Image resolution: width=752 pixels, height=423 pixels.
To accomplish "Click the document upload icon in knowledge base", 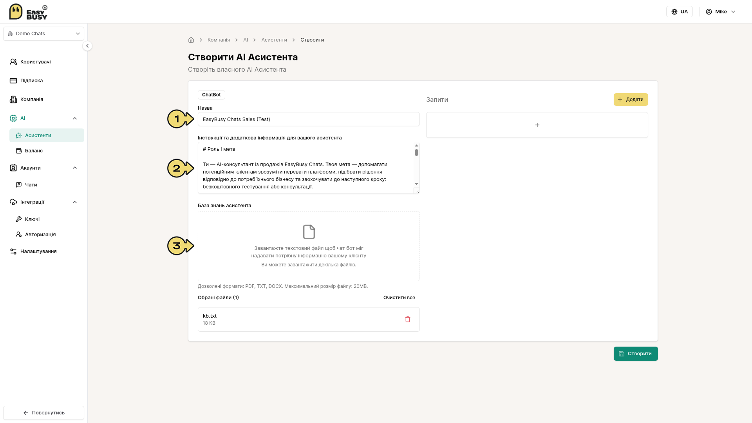I will point(309,232).
